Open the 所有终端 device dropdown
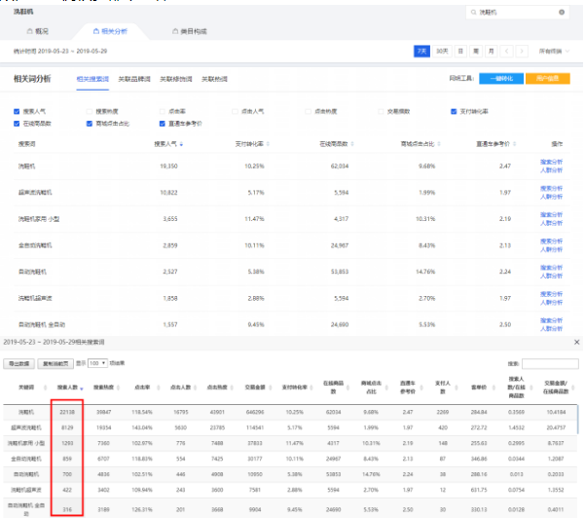The height and width of the screenshot is (518, 585). point(554,52)
